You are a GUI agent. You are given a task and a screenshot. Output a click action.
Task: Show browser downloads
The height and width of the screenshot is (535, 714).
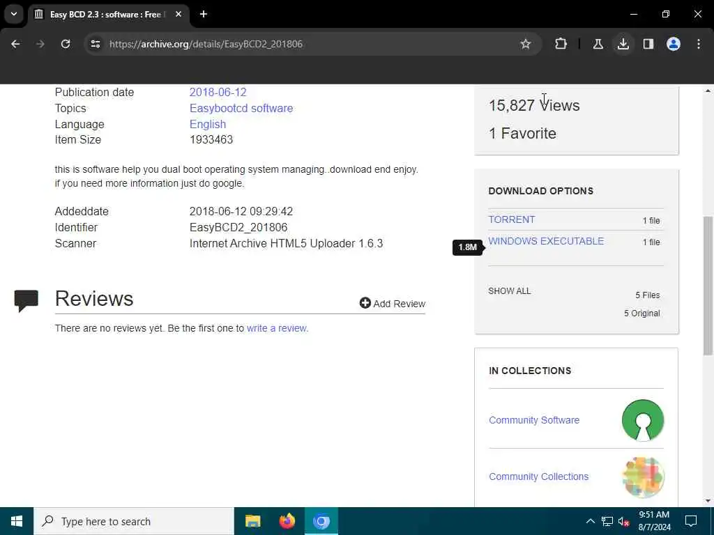click(623, 44)
